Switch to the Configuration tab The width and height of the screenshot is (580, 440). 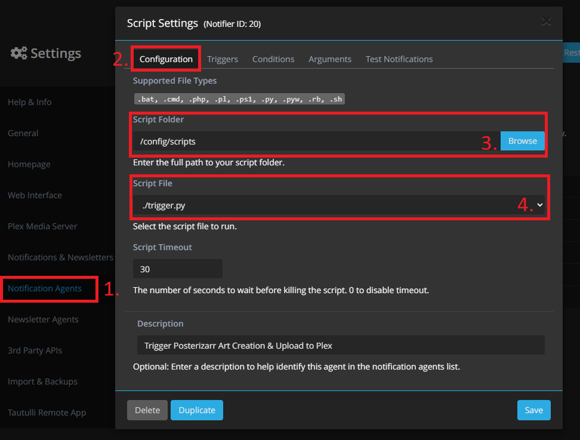(x=166, y=59)
